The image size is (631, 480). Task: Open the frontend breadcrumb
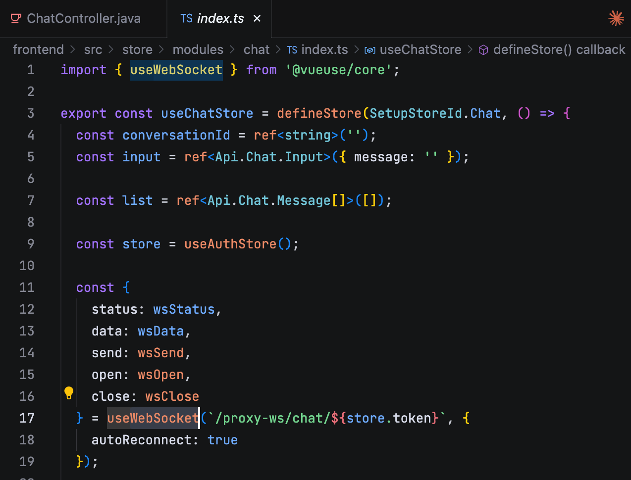coord(38,49)
